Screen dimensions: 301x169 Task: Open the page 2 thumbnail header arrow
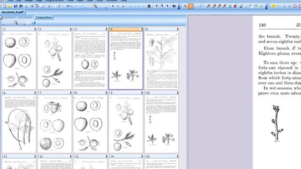(71, 29)
